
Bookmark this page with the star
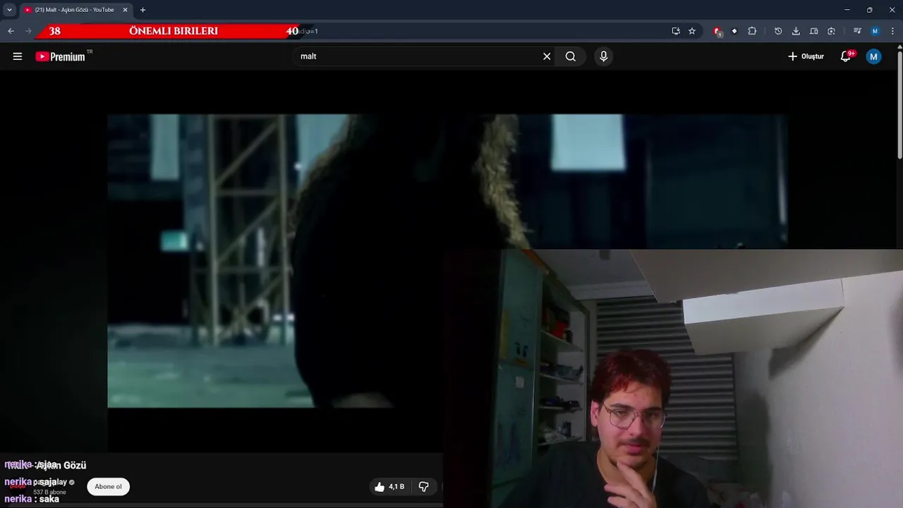pos(692,31)
